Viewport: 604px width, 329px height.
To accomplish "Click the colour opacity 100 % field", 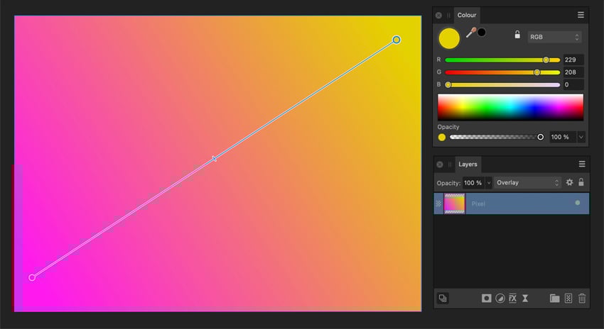I will [x=563, y=137].
